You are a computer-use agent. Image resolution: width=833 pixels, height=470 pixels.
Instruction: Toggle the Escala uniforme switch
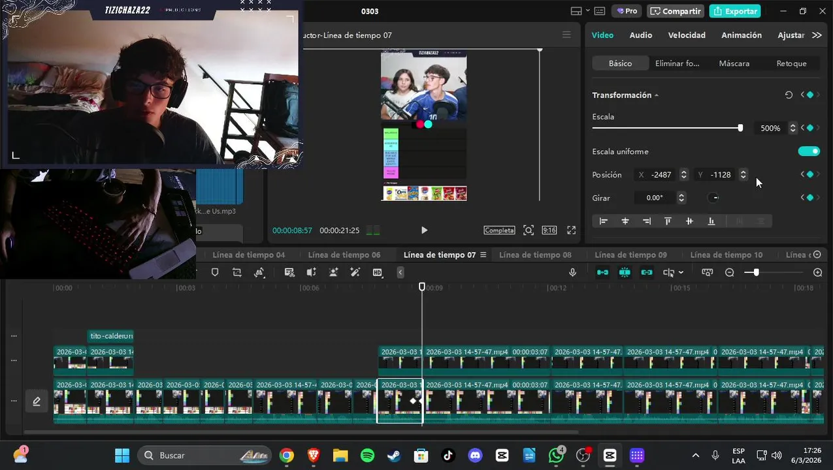coord(809,151)
